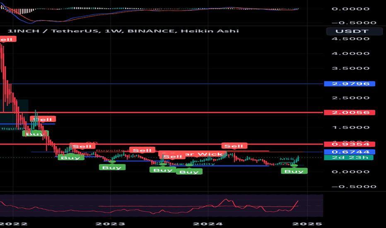Click the 2023 label on the time axis
386x228 pixels.
pyautogui.click(x=110, y=224)
